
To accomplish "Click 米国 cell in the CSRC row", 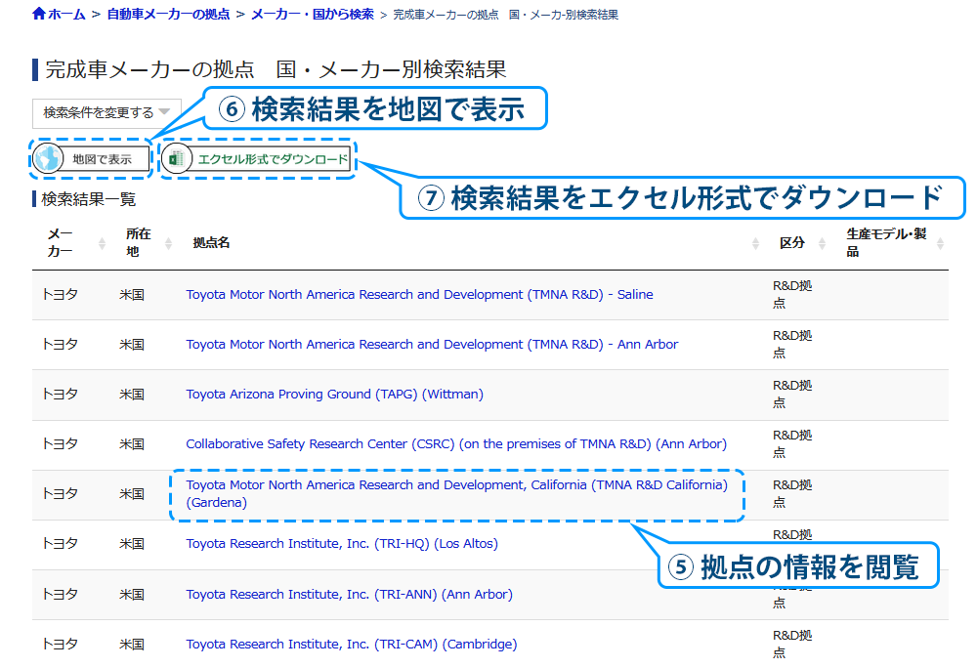I will [x=132, y=444].
